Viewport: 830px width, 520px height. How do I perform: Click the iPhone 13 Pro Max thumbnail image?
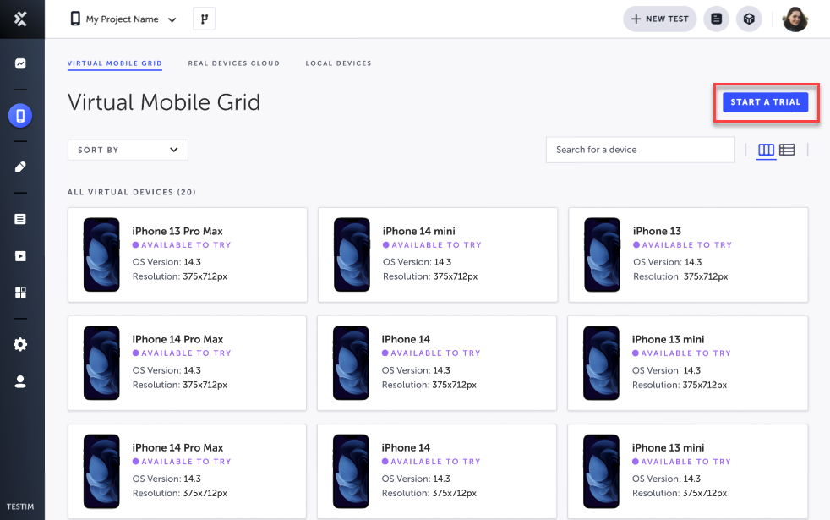click(101, 255)
